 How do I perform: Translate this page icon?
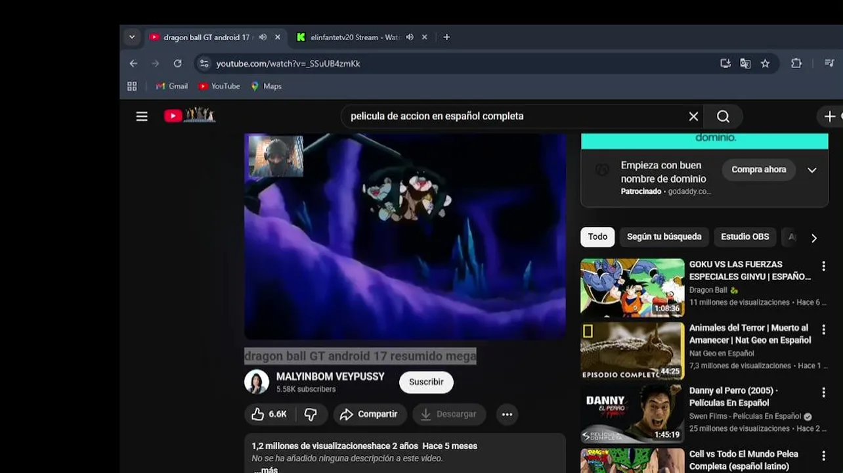745,64
